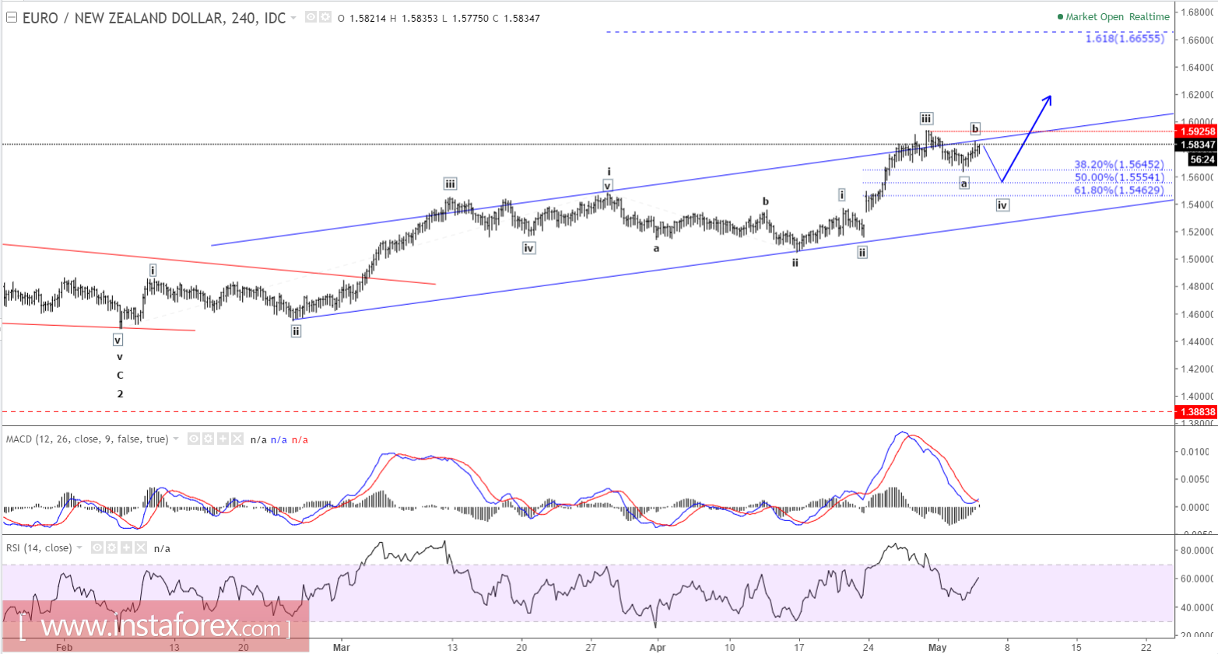Select wave label 2 below February low
The image size is (1218, 654).
tap(120, 393)
